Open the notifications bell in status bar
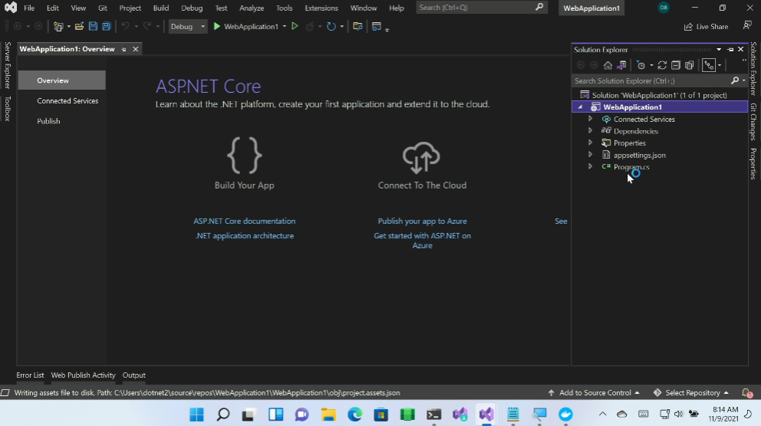The width and height of the screenshot is (761, 426). coord(746,393)
